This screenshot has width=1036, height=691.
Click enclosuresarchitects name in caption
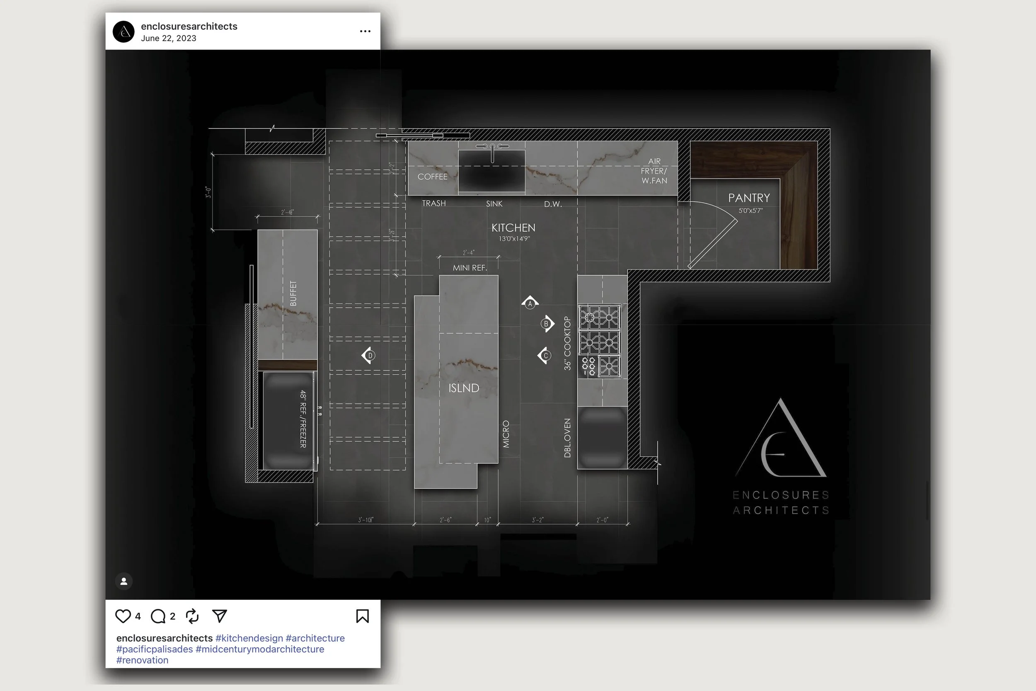click(164, 638)
